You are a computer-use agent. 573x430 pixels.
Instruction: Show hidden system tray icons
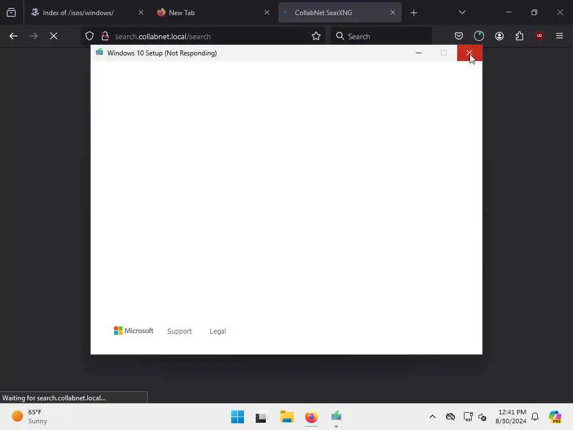coord(433,417)
